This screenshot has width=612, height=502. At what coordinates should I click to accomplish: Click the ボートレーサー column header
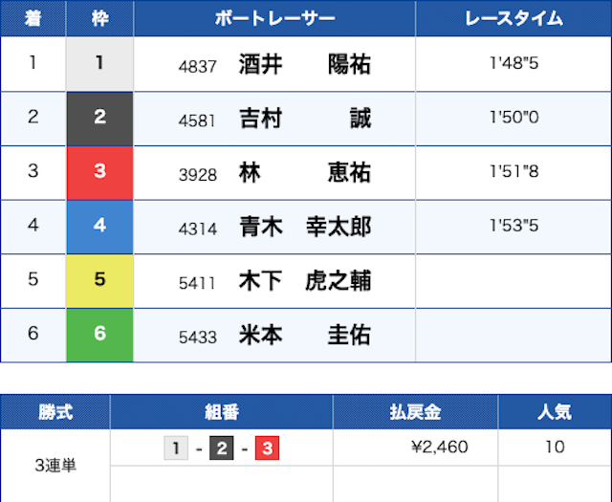point(274,18)
